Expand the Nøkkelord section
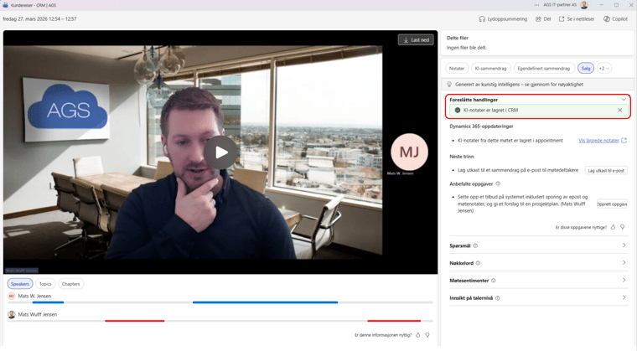The width and height of the screenshot is (637, 351). 624,263
